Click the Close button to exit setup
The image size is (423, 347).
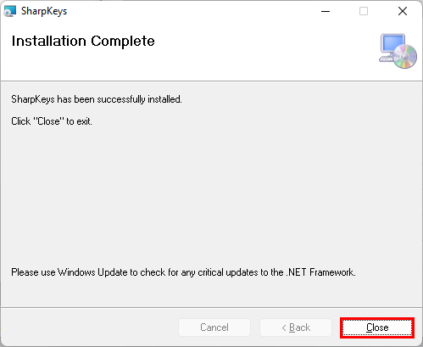377,327
